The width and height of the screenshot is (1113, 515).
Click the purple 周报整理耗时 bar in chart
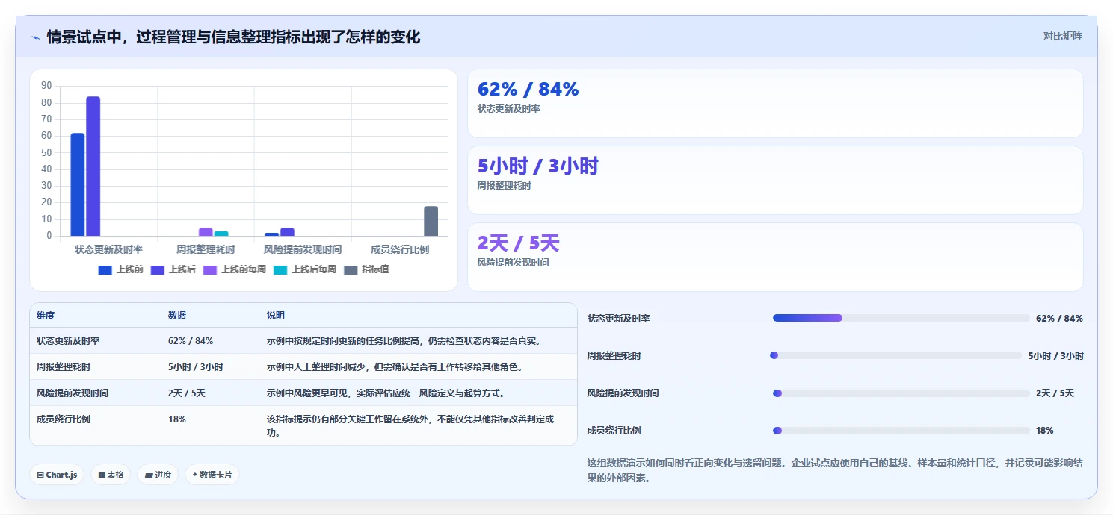(x=206, y=232)
